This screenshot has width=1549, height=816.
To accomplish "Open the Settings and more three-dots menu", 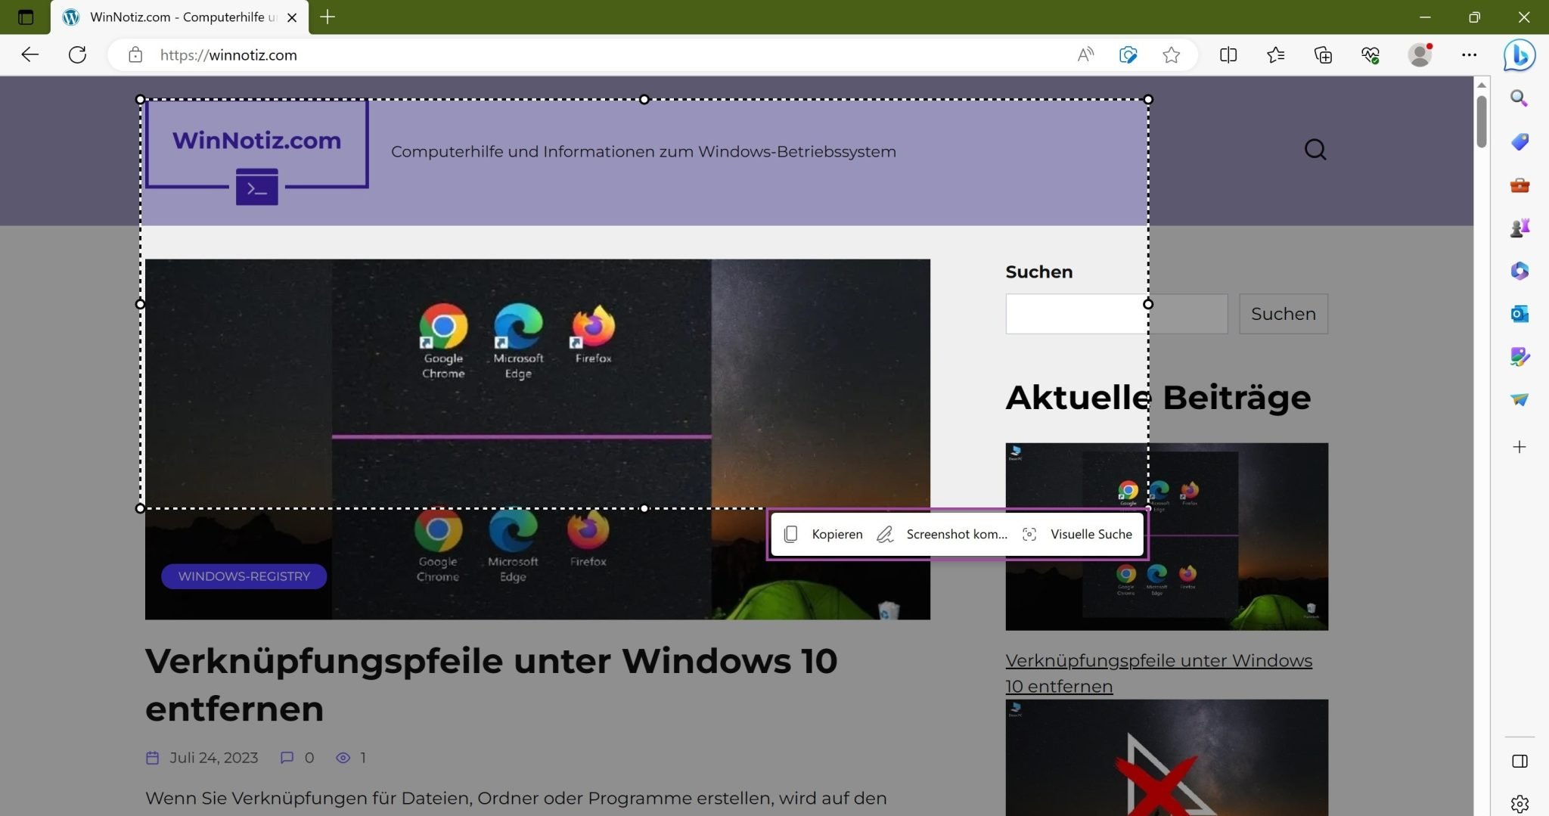I will pyautogui.click(x=1469, y=54).
